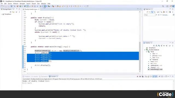Viewport: 175px width, 98px height.
Task: Click the Coverage run icon in the toolbar
Action: (49, 6)
